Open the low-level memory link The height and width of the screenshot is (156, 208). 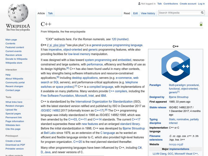pos(79,54)
